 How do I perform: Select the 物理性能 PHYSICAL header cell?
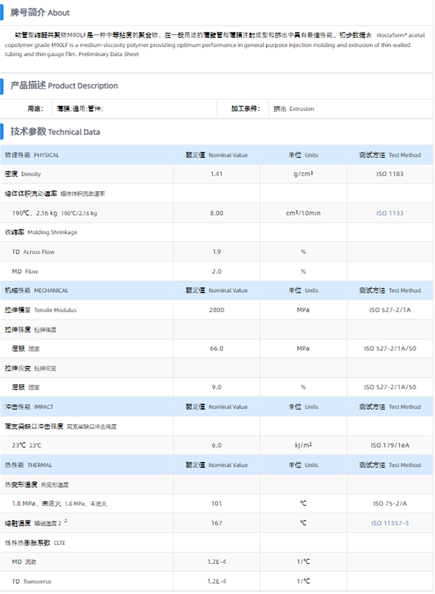point(32,155)
